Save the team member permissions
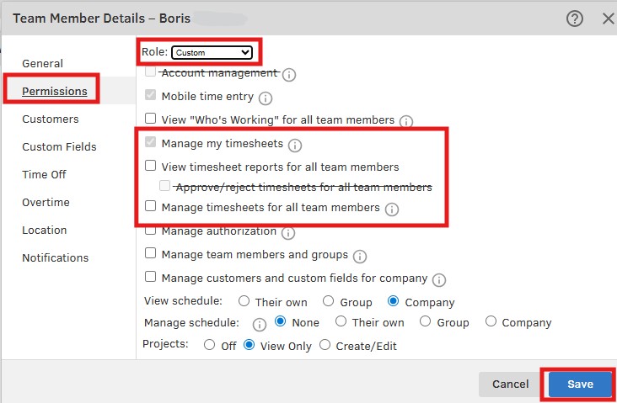This screenshot has height=403, width=617. coord(580,384)
